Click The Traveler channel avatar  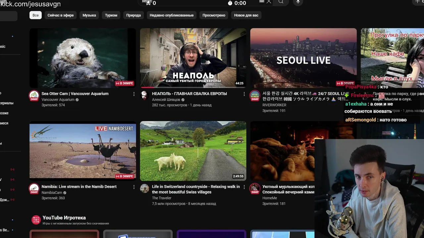(144, 188)
